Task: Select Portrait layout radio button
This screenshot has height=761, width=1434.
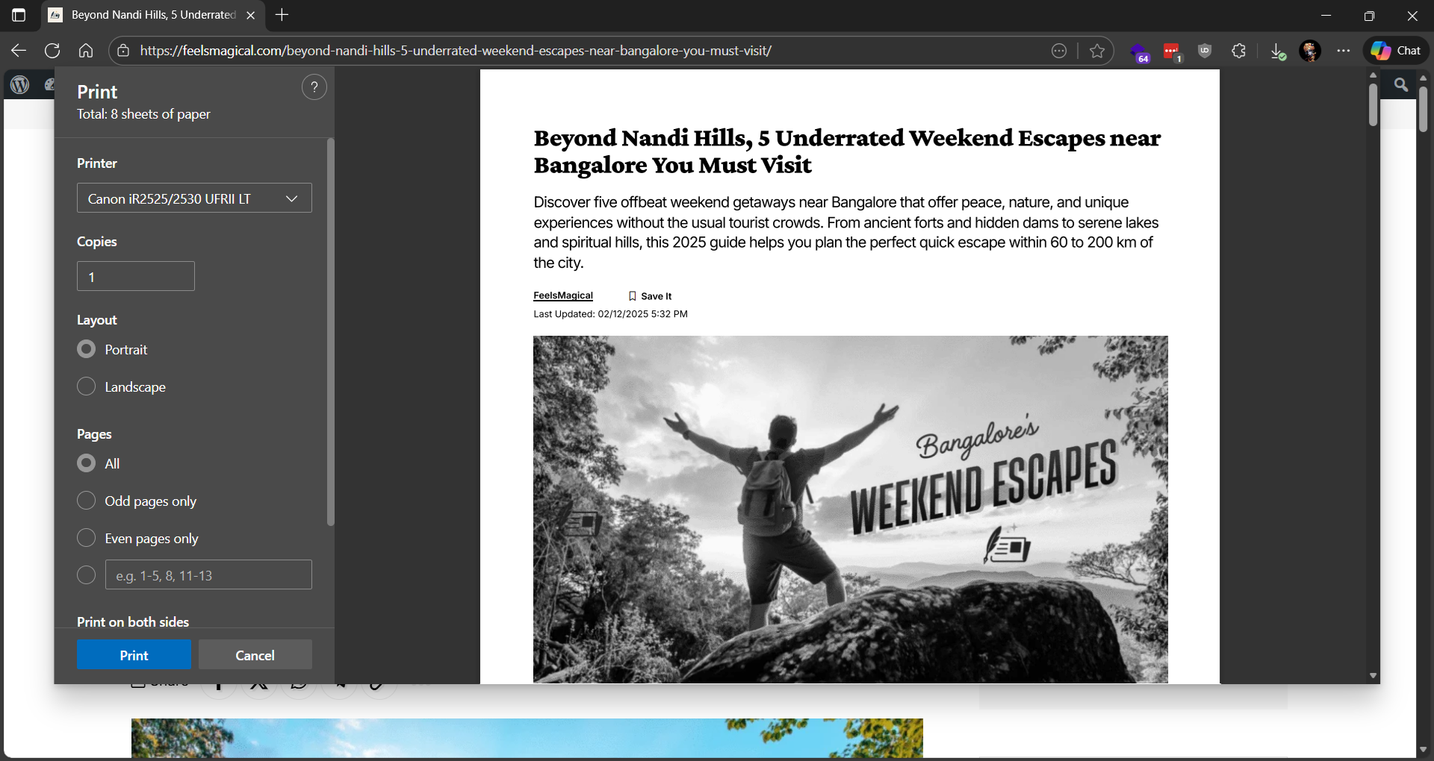Action: coord(87,349)
